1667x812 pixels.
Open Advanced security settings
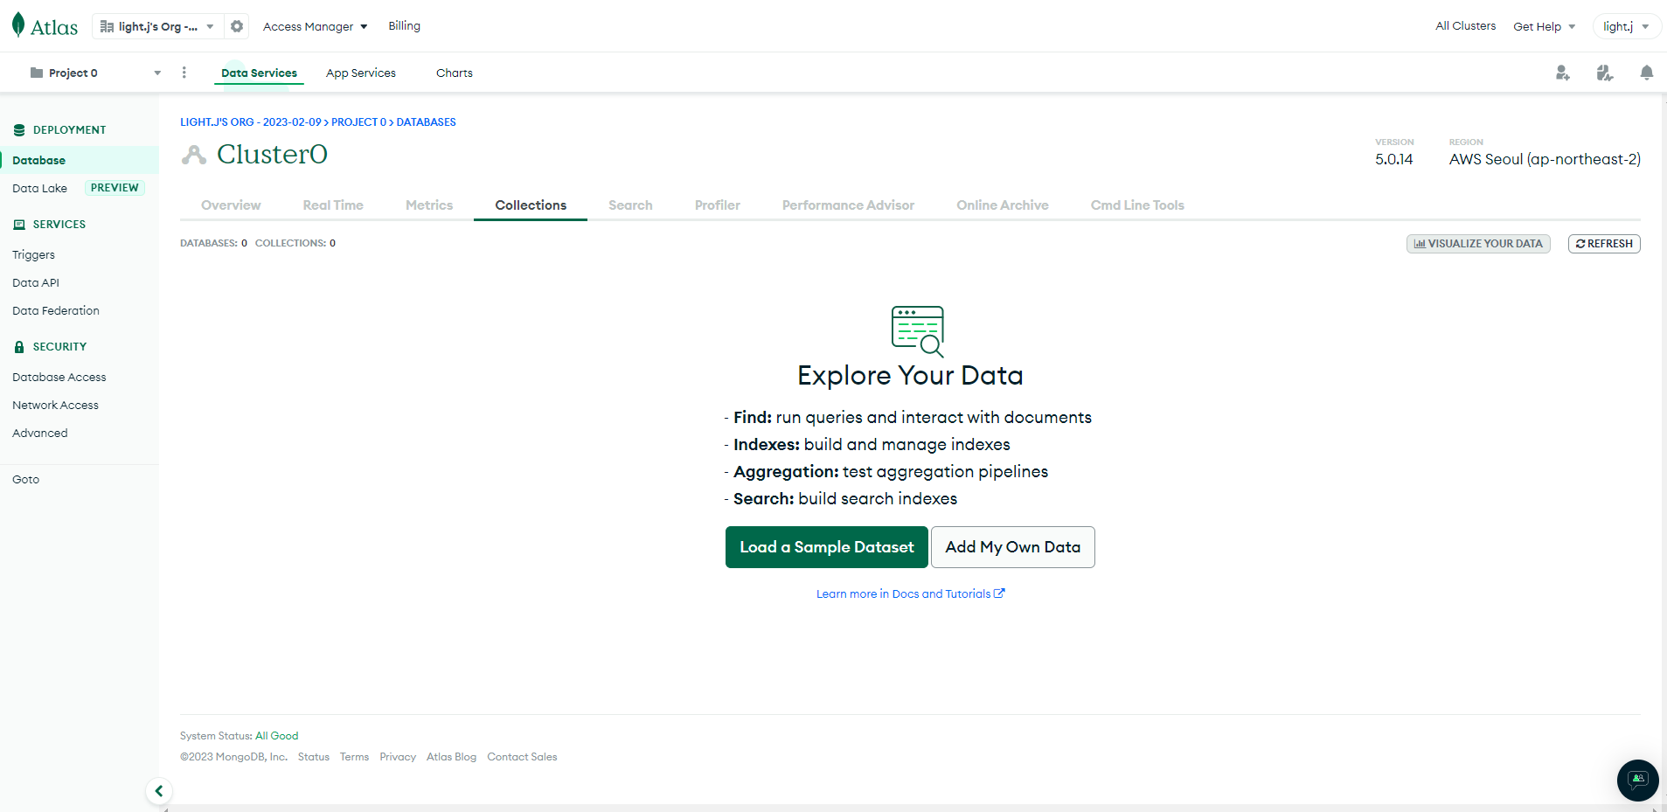tap(39, 434)
